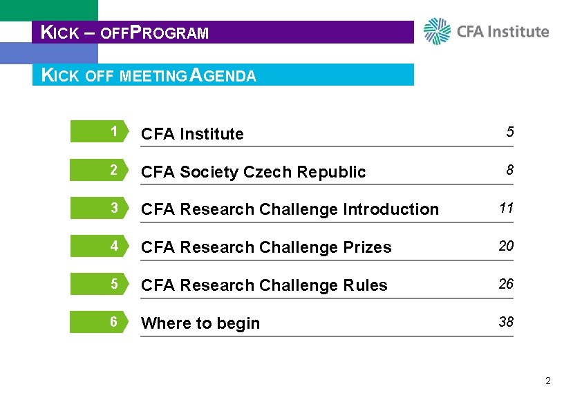The height and width of the screenshot is (411, 582).
Task: Select green arrow badge number 5
Action: tap(100, 284)
